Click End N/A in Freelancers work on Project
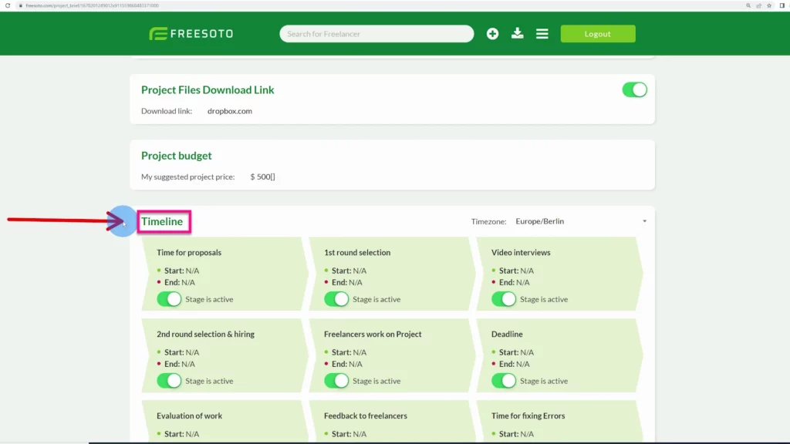This screenshot has height=444, width=790. click(346, 364)
